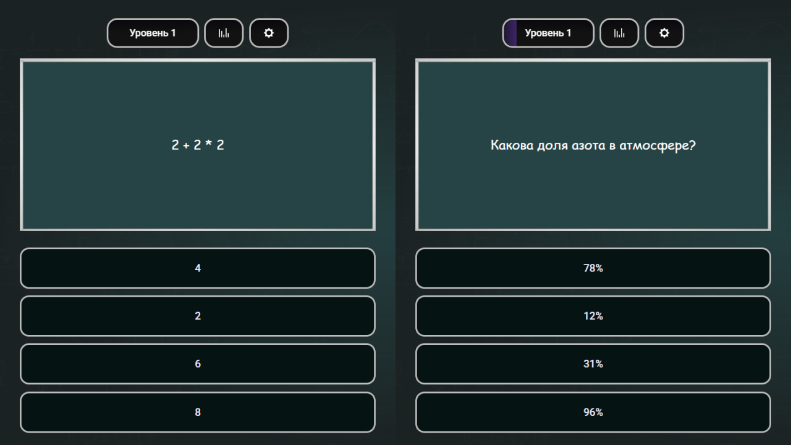
Task: Select answer "8" in the left quiz
Action: coord(198,412)
